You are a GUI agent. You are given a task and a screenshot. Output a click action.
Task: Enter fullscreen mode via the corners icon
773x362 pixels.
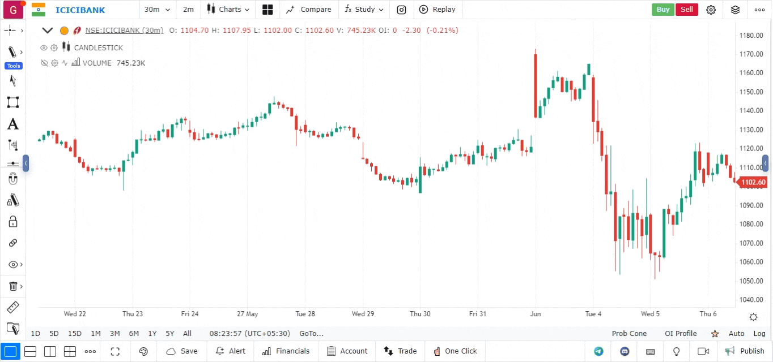(x=115, y=351)
